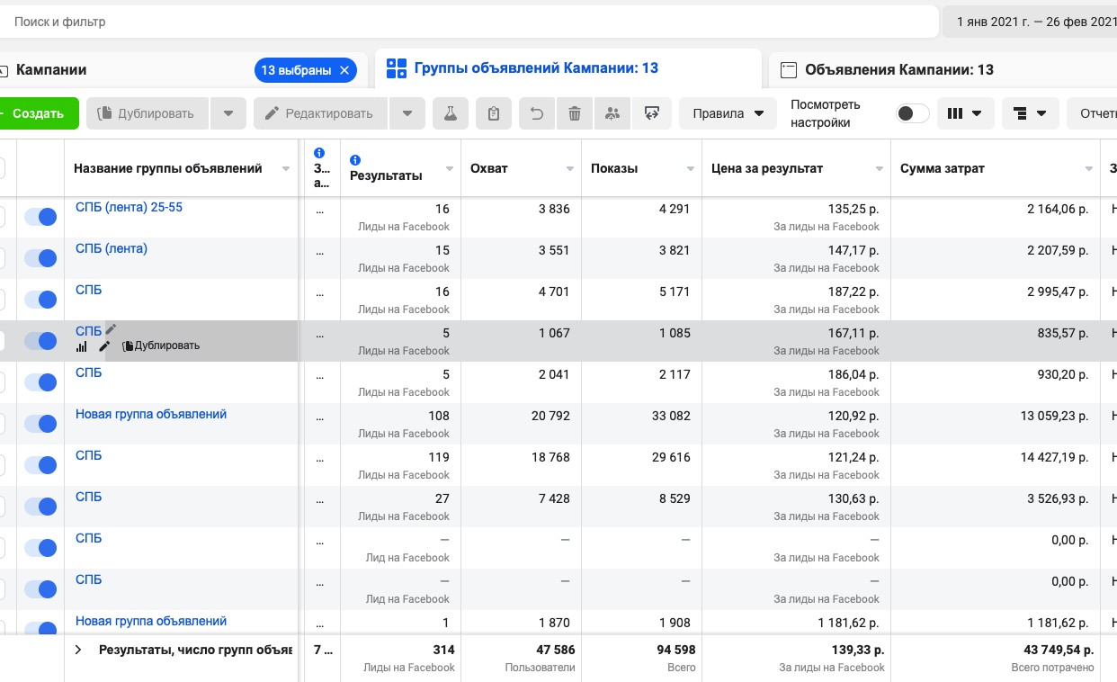Click the undo arrow icon

pyautogui.click(x=537, y=113)
